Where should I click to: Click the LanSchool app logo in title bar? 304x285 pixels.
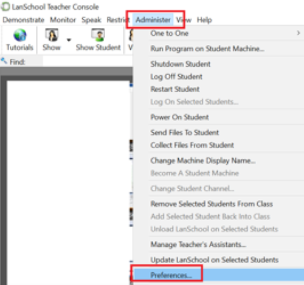(x=5, y=7)
